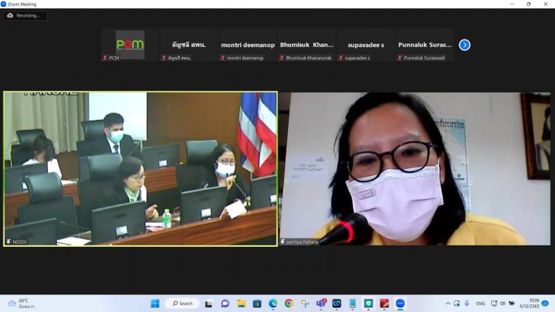The height and width of the screenshot is (312, 555).
Task: Open network settings from tray icon
Action: pyautogui.click(x=494, y=304)
